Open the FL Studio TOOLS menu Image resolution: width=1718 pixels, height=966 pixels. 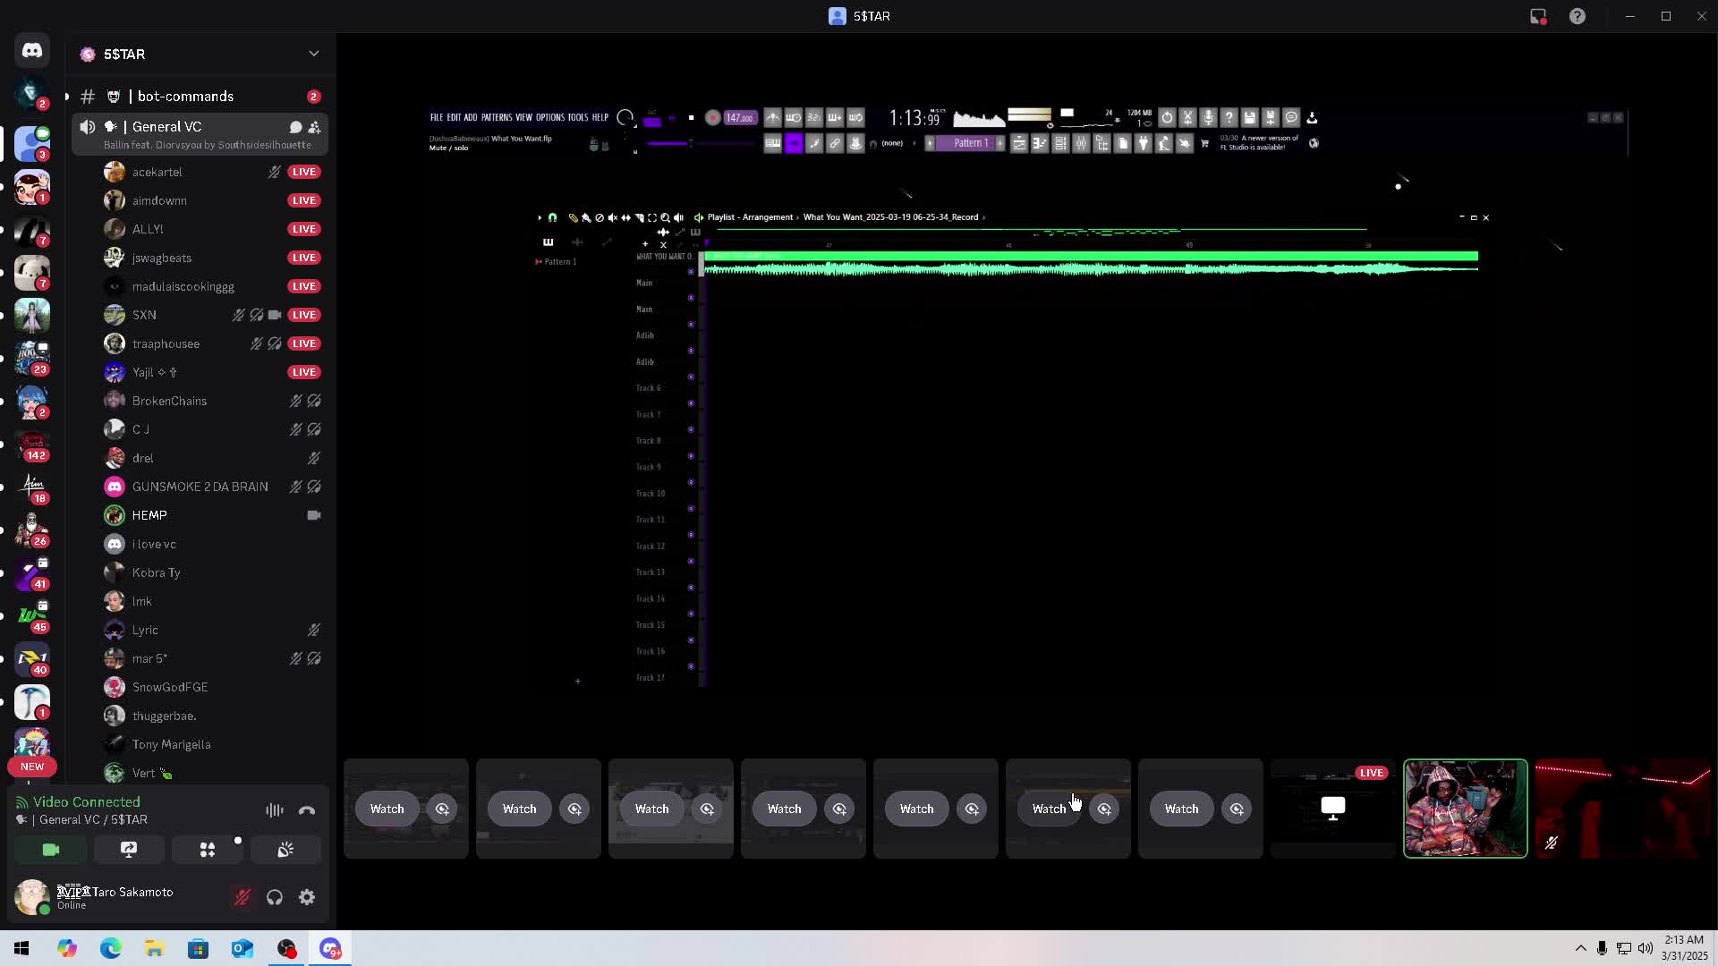(x=578, y=117)
